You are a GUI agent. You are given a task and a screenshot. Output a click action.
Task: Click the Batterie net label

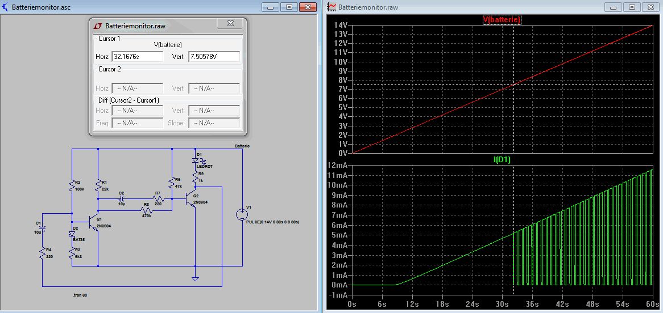click(x=242, y=146)
